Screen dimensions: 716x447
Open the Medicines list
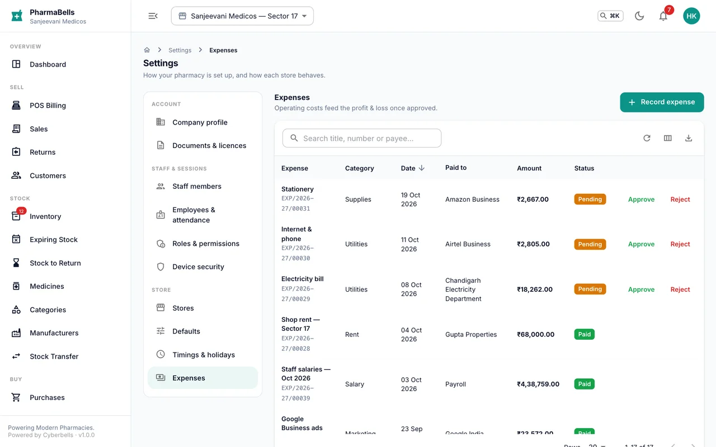65,286
